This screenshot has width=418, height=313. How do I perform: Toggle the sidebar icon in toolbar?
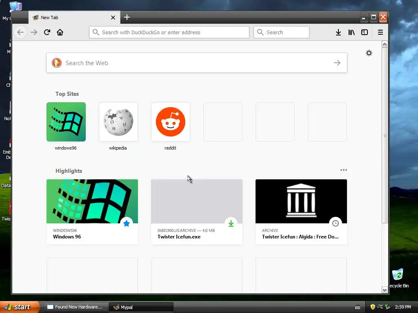pos(365,32)
